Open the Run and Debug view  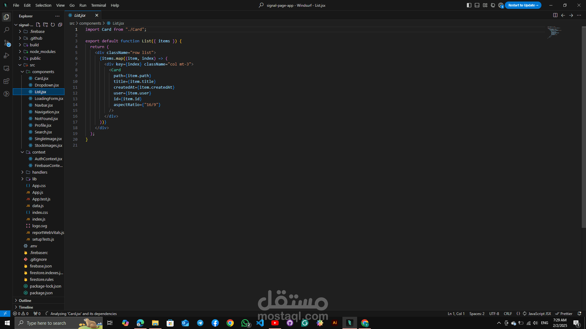click(6, 56)
